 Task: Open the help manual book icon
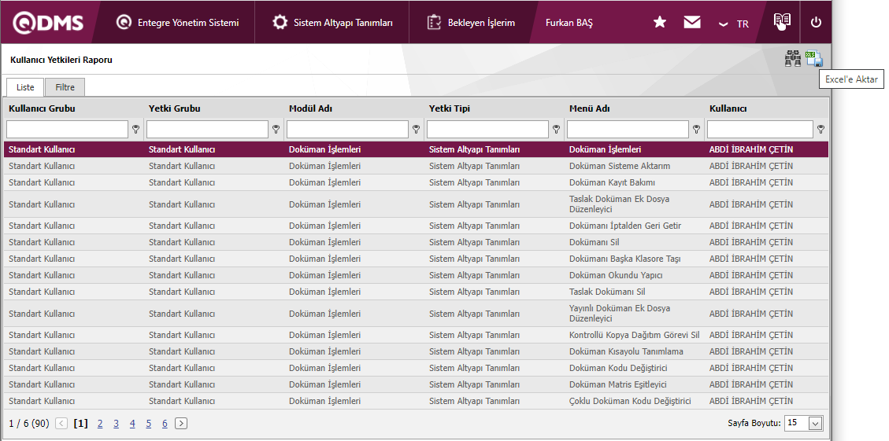(781, 22)
